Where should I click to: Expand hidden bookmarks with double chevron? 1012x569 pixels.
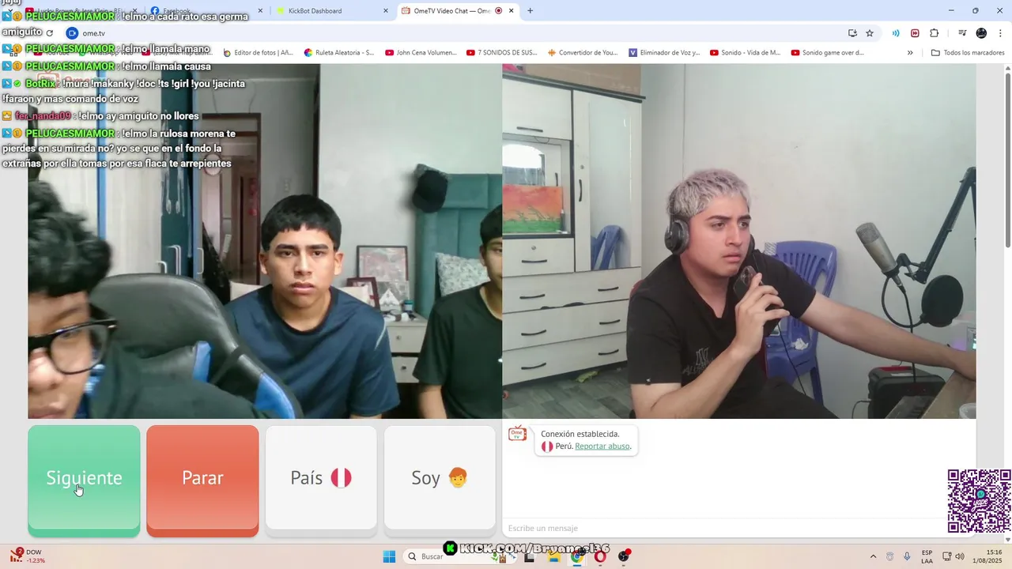click(x=910, y=53)
